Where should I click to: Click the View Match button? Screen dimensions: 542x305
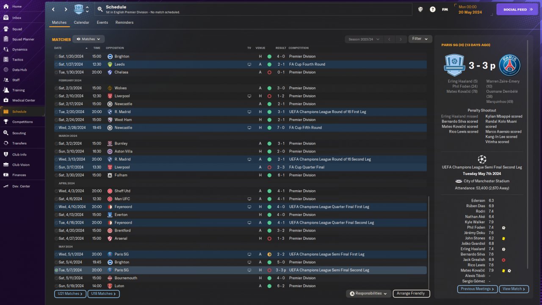pos(514,289)
